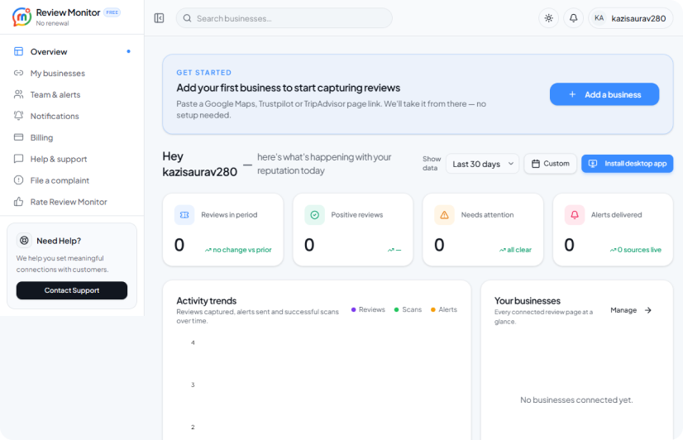
Task: Click the arrow next to Manage
Action: [x=648, y=310]
